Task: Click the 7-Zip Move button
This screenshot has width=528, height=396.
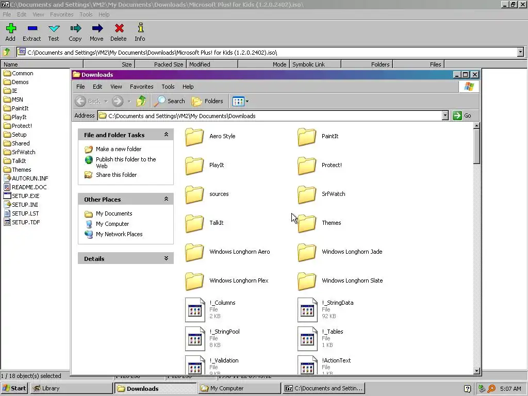Action: [x=96, y=32]
